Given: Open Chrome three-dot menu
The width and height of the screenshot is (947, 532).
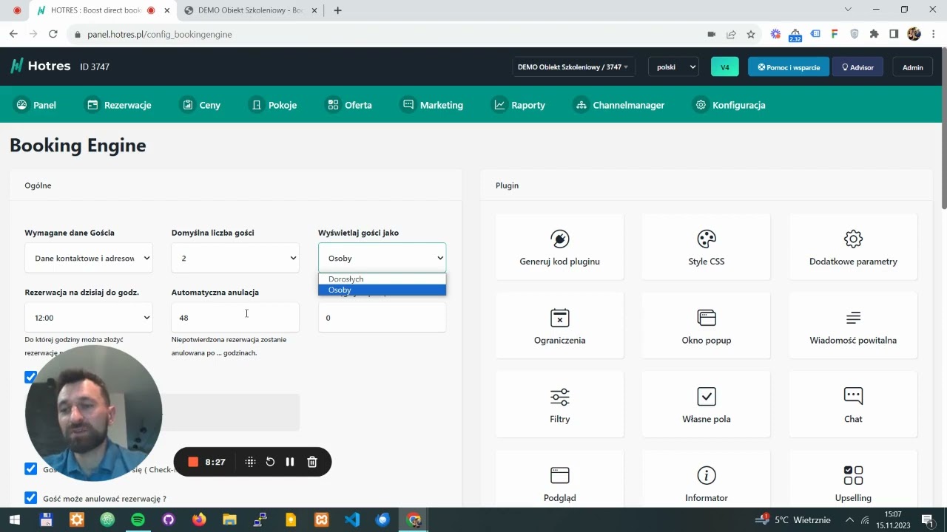Looking at the screenshot, I should coord(933,34).
